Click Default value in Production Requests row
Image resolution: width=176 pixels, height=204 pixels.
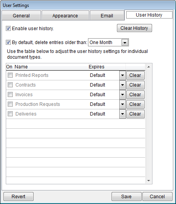(x=98, y=104)
